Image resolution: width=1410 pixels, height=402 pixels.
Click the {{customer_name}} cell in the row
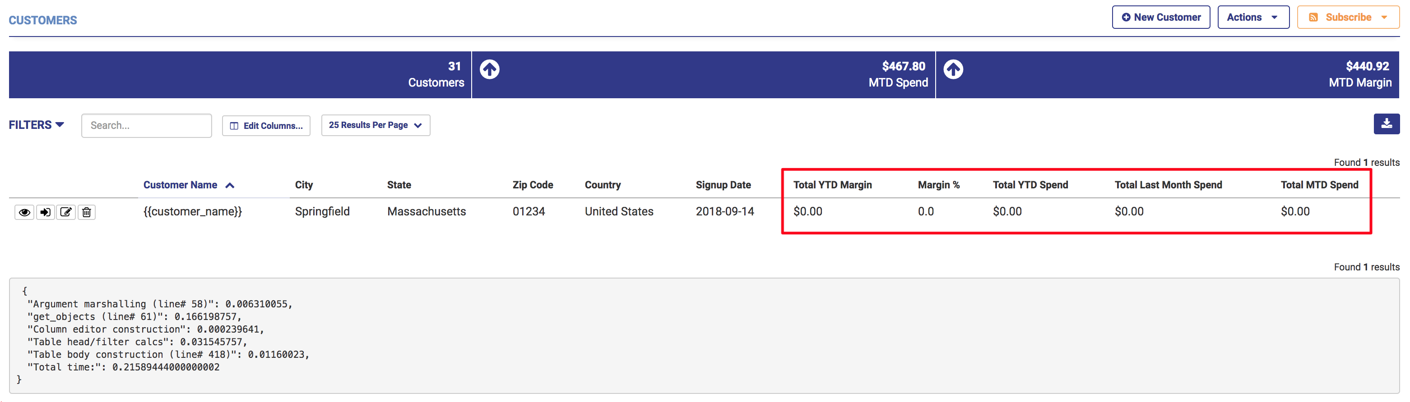pos(192,211)
